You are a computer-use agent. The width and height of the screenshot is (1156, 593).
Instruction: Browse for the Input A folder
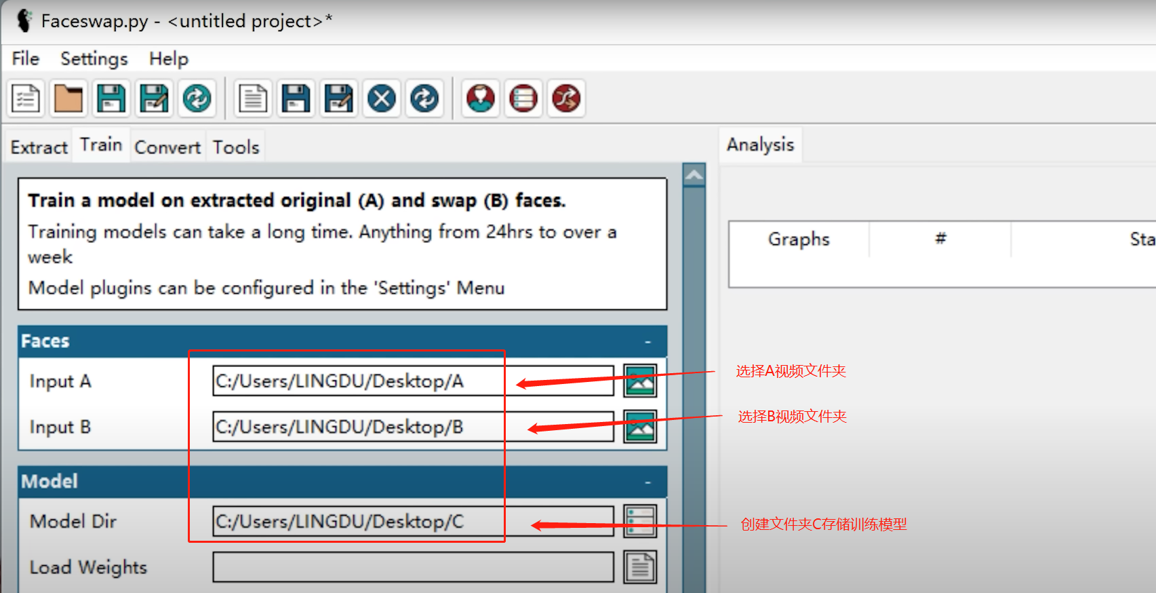(x=639, y=381)
